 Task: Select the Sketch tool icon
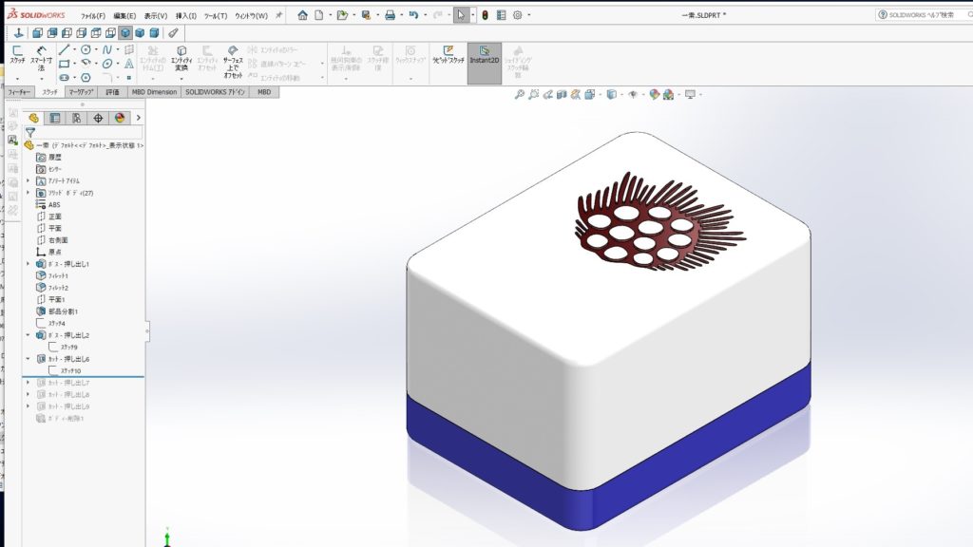point(17,55)
